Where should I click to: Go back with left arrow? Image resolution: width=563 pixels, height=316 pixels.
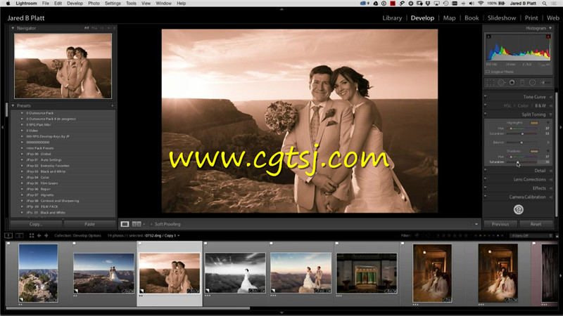(39, 235)
